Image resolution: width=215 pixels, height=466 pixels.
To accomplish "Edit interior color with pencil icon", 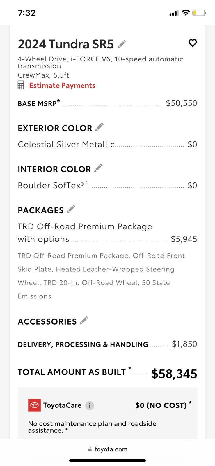I will tap(98, 168).
